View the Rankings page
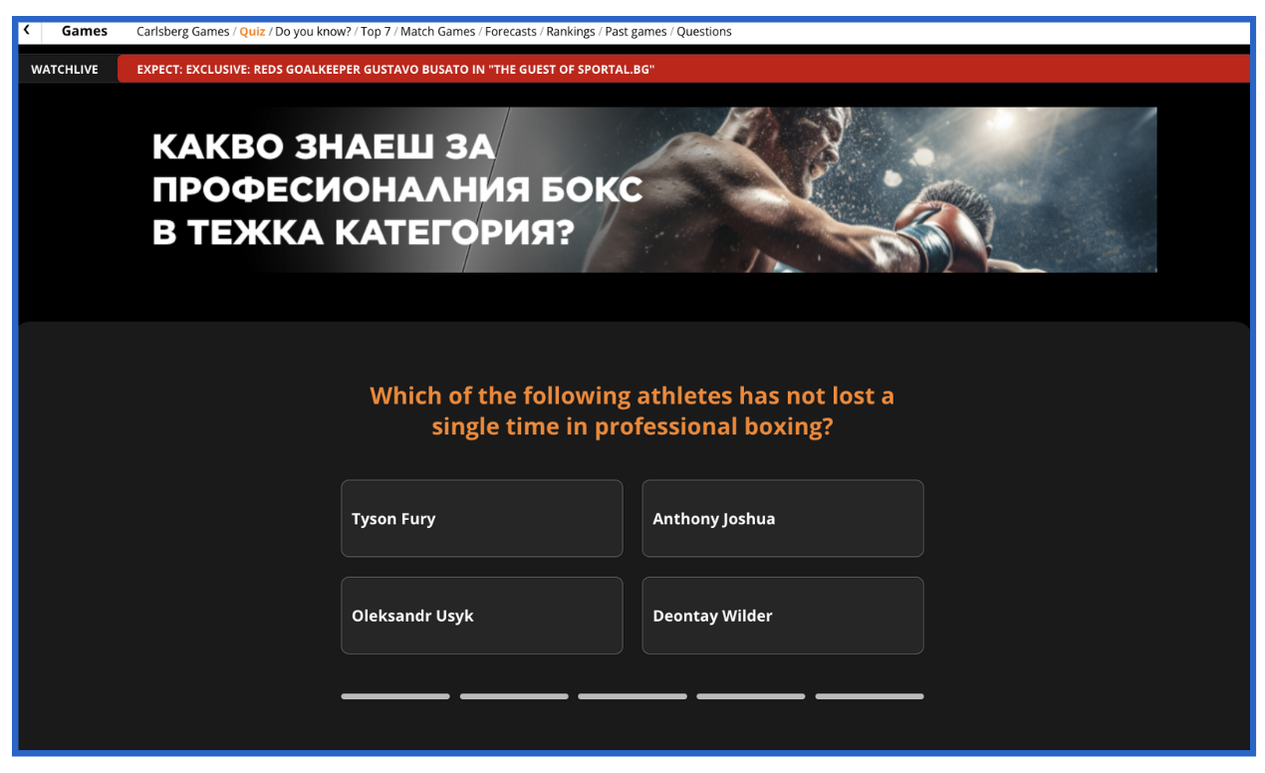This screenshot has width=1265, height=773. [571, 32]
